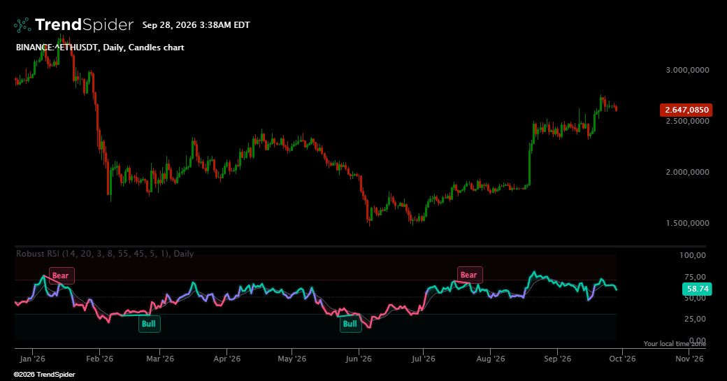Click the Bear signal label near Jul '26
Image resolution: width=727 pixels, height=381 pixels.
click(x=470, y=275)
